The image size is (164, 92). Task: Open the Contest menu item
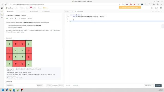coord(34,8)
